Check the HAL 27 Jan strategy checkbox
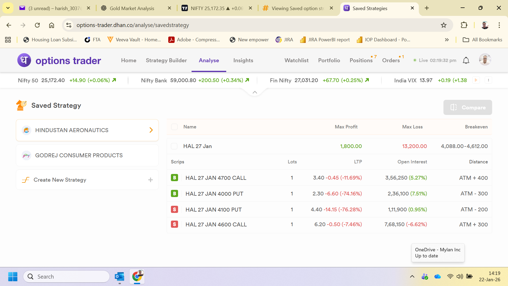The width and height of the screenshot is (508, 286). (174, 146)
